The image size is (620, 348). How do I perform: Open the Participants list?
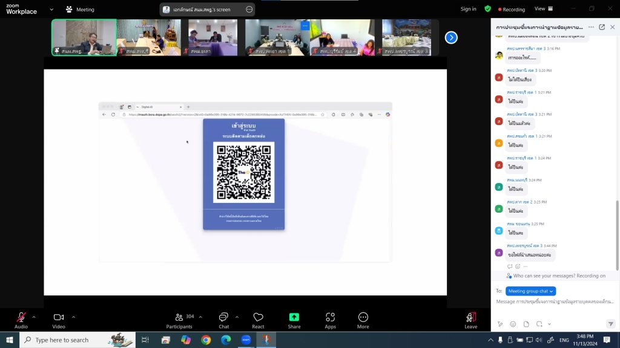(179, 320)
